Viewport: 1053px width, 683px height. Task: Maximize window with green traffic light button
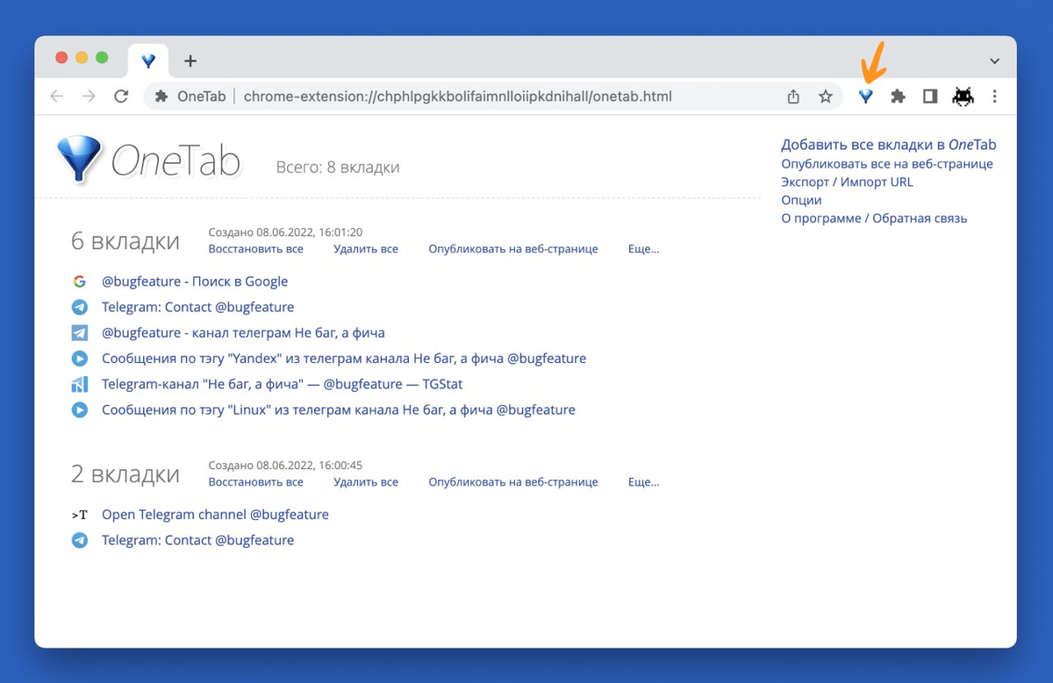102,58
